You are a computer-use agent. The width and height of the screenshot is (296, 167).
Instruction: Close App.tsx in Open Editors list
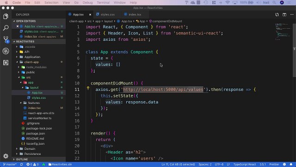[18, 26]
